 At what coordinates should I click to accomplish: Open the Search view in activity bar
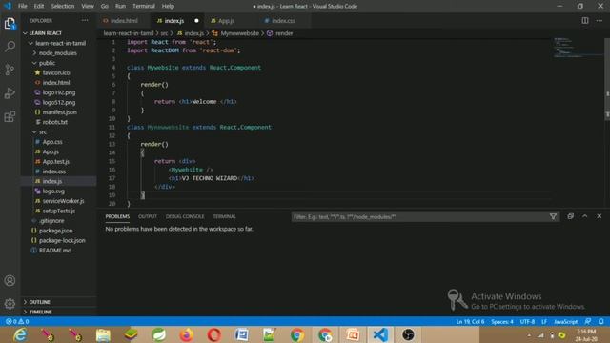pyautogui.click(x=10, y=47)
